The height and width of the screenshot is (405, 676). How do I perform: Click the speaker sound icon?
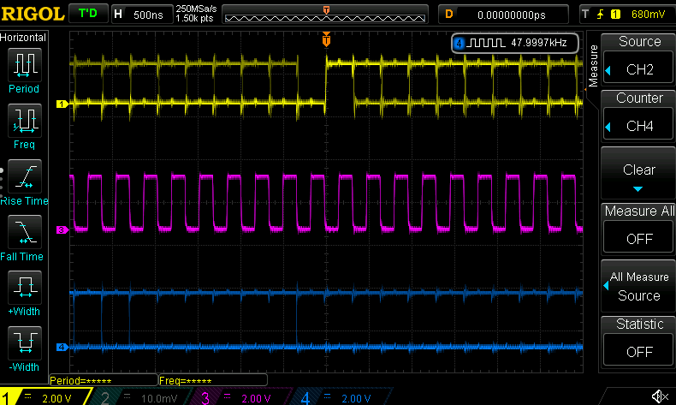point(660,395)
